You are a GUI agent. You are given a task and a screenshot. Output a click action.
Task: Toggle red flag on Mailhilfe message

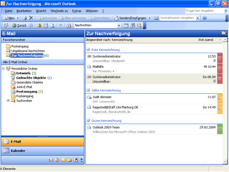(x=220, y=69)
